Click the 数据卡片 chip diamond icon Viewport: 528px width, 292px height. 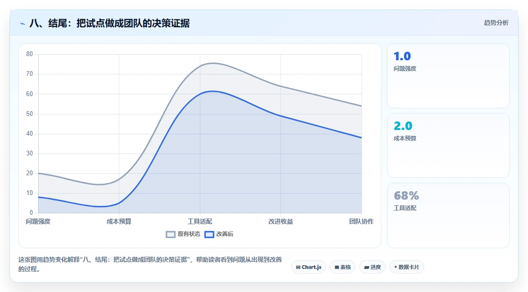[396, 267]
